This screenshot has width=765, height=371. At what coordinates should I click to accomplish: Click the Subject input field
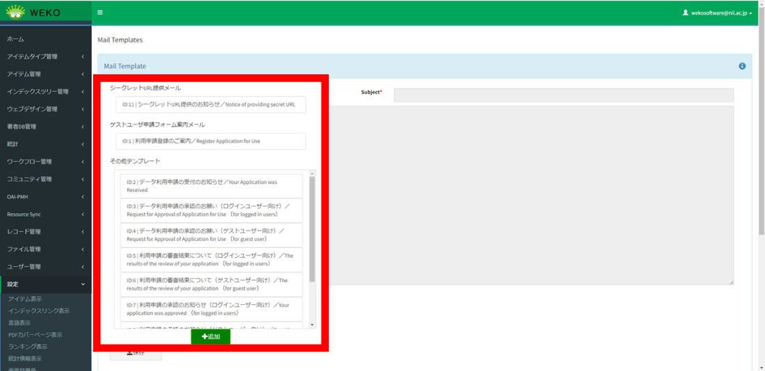click(563, 95)
